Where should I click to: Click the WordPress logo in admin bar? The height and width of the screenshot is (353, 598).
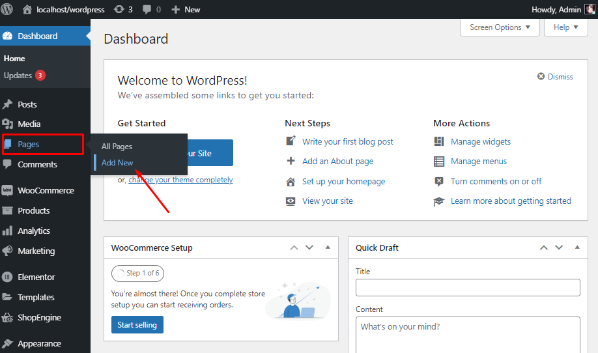coord(7,9)
